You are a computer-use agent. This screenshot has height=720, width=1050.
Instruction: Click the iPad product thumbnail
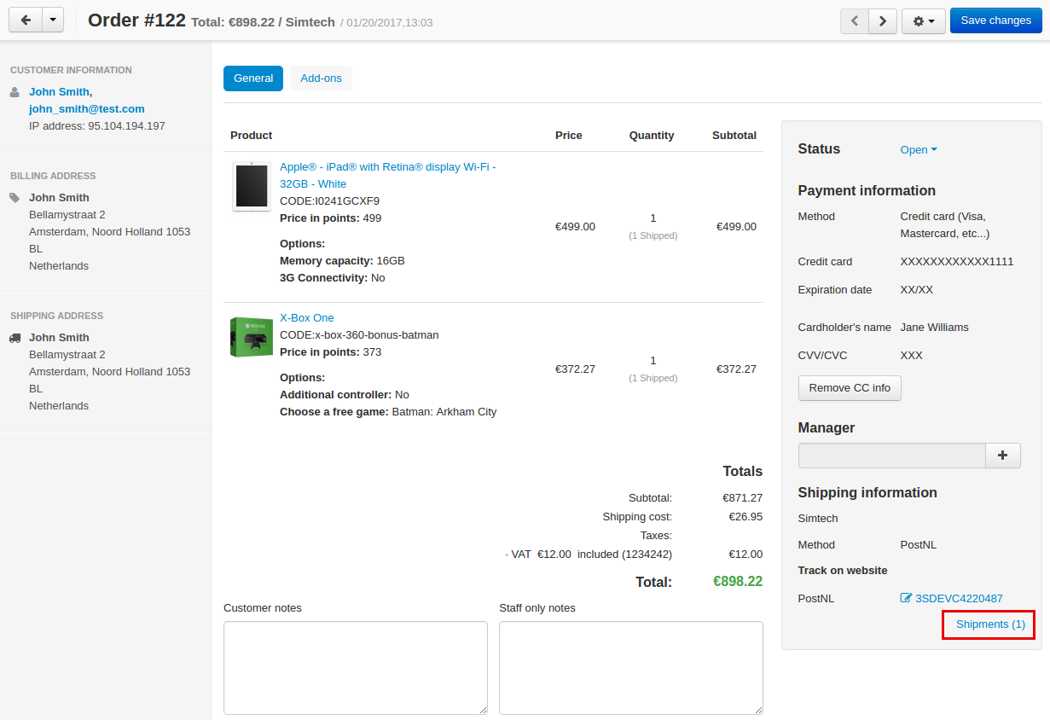252,186
